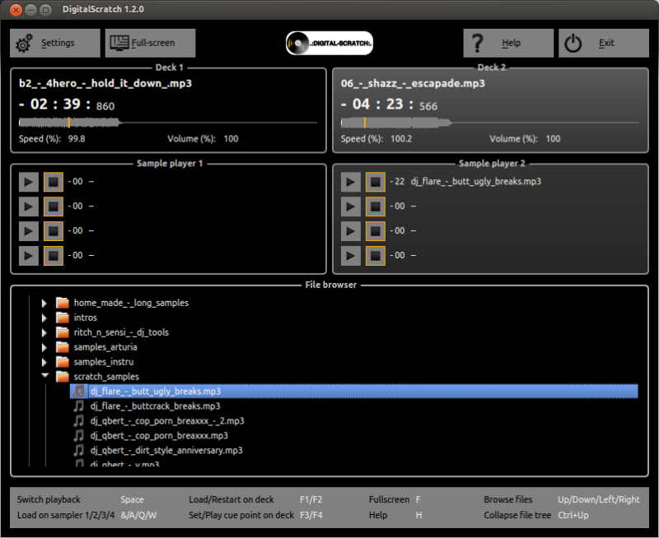Select the samples_arturia folder icon
Screen dimensions: 659x538
click(63, 347)
